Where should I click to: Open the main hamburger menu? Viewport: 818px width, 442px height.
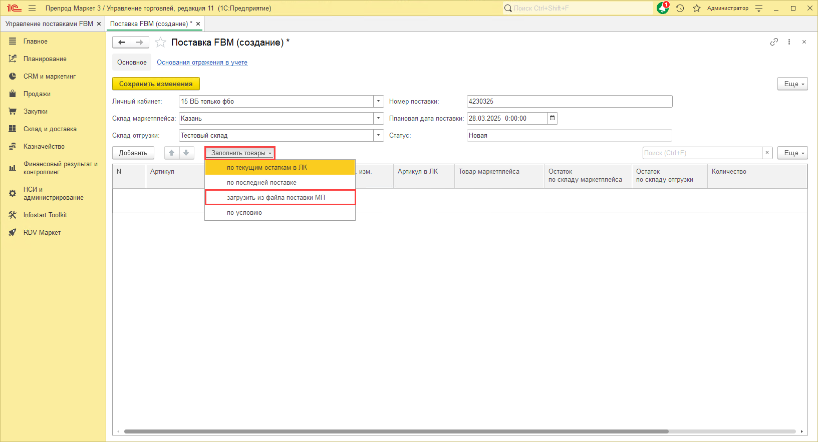(32, 8)
